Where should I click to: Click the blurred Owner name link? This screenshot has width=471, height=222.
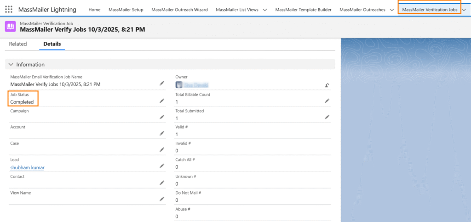coord(196,85)
